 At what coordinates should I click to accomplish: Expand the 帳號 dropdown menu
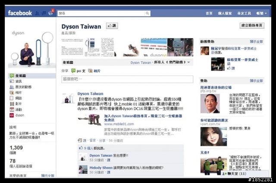tap(261, 13)
